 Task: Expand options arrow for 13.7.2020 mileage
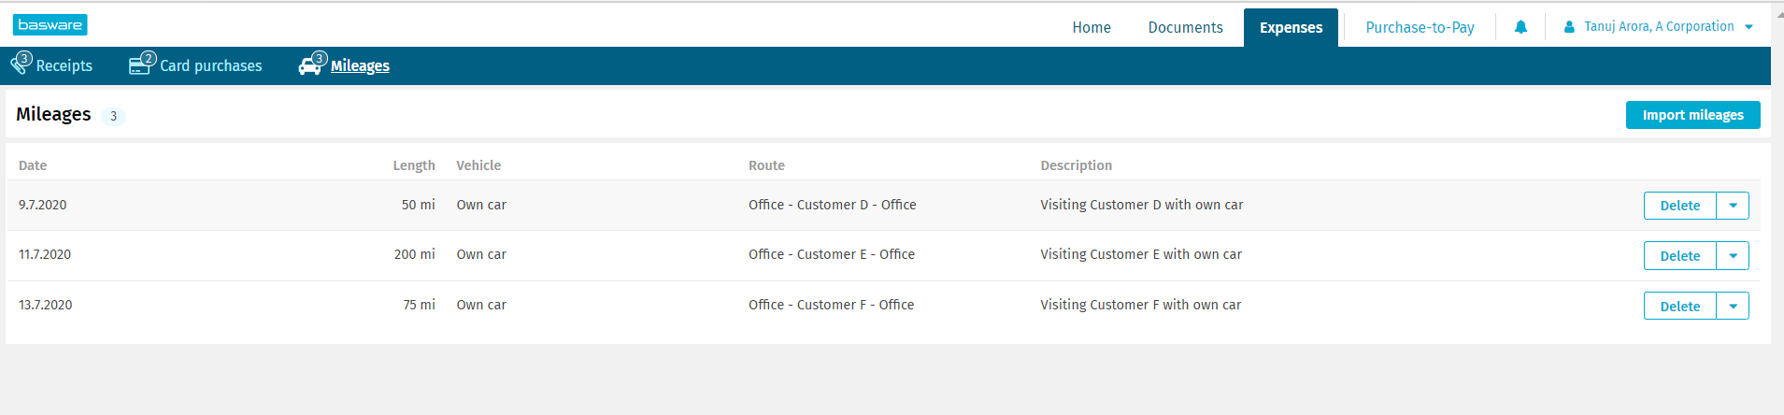tap(1733, 307)
